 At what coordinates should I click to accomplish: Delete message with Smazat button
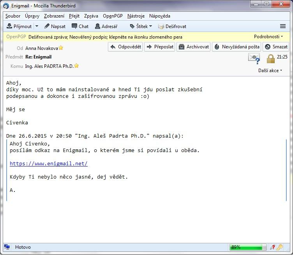tap(276, 47)
